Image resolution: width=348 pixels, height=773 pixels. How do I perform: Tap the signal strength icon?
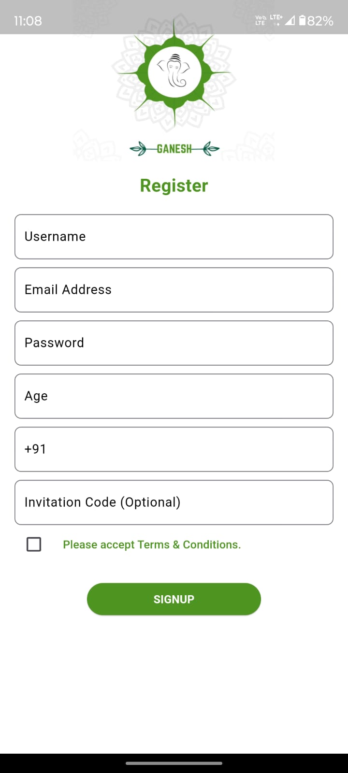[x=290, y=20]
